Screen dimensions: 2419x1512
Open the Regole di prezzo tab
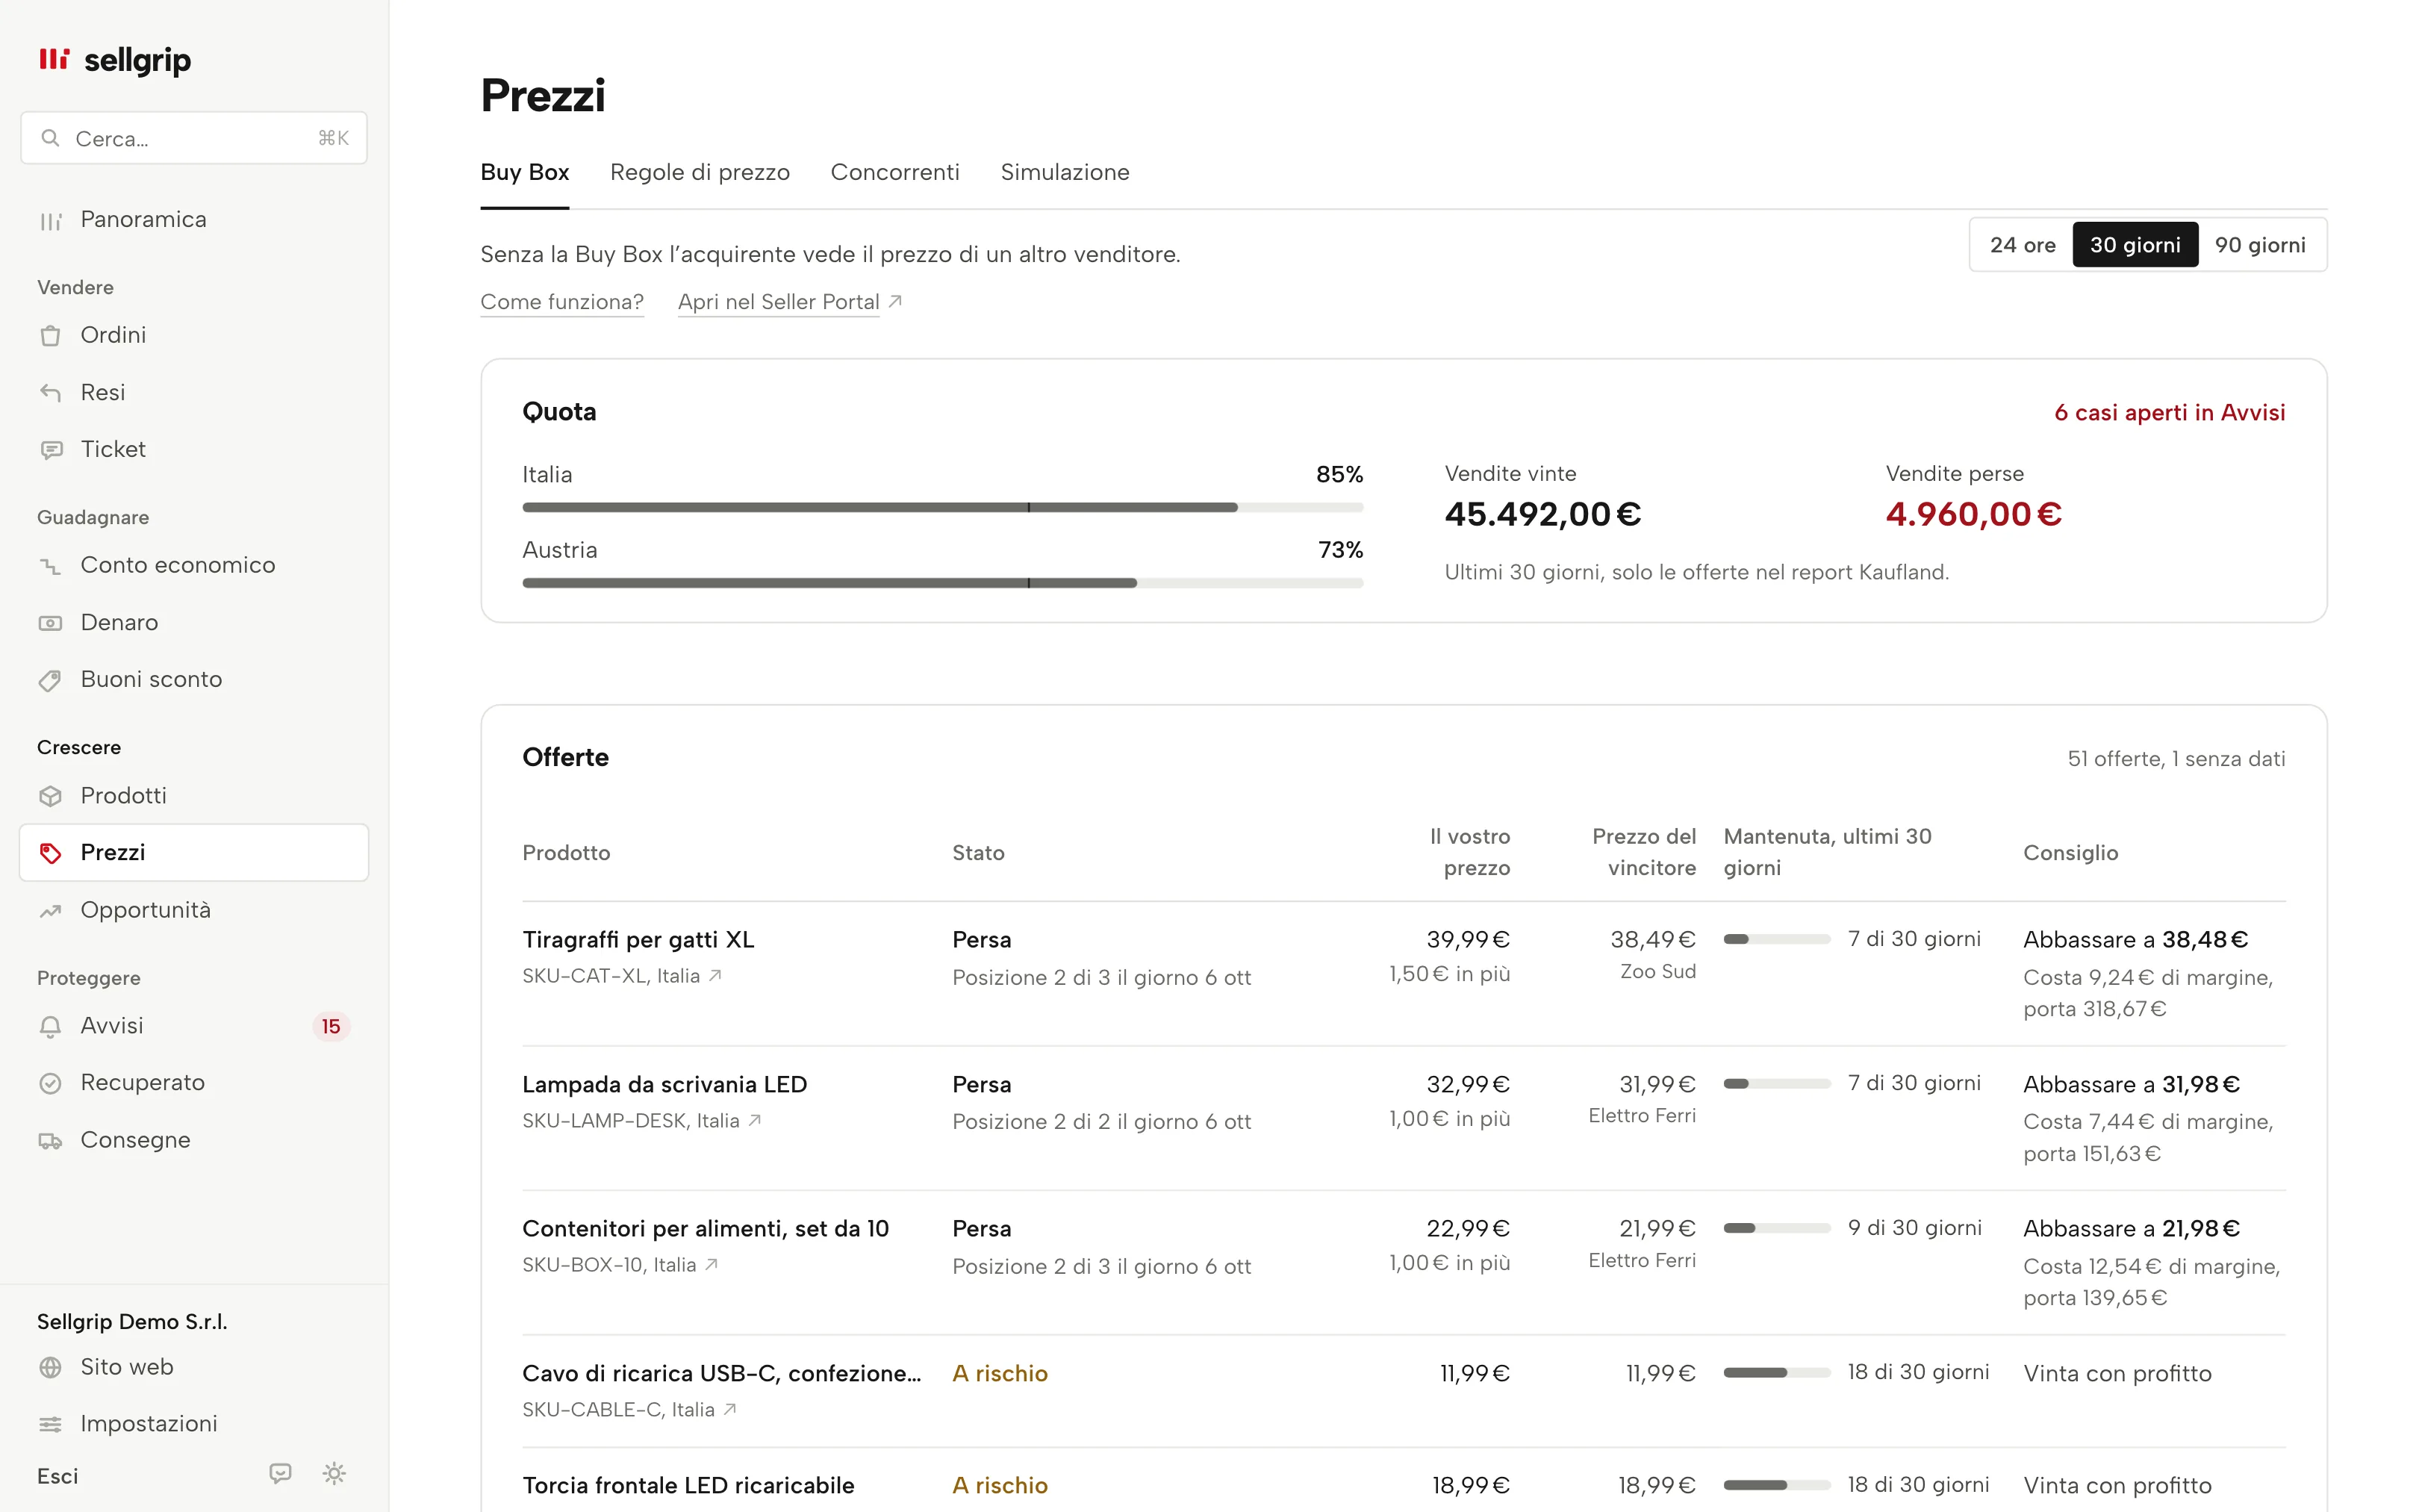700,172
